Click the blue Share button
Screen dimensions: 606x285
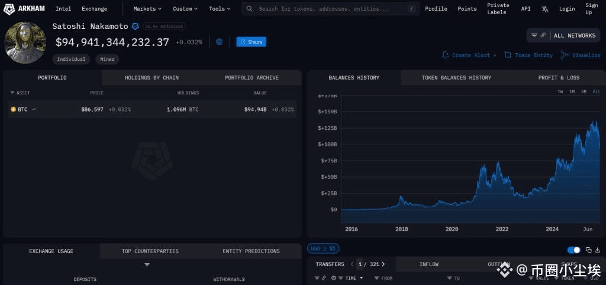pos(251,42)
